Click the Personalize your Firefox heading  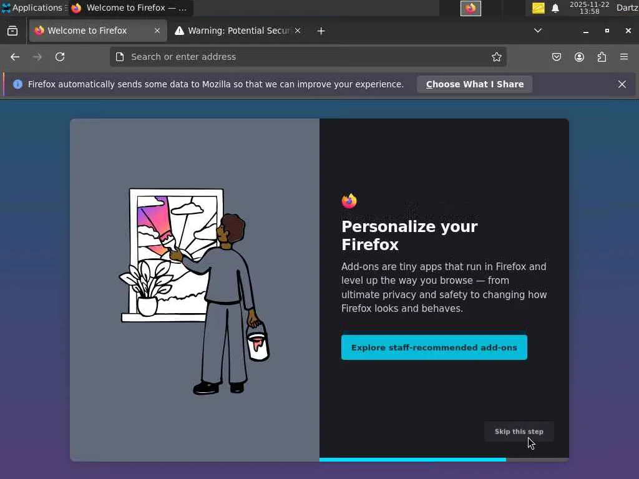click(x=409, y=235)
